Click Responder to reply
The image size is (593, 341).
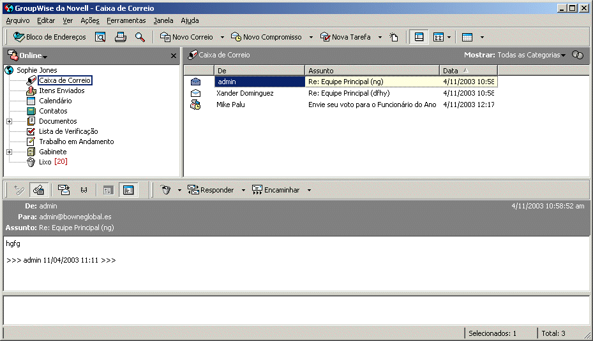(211, 190)
